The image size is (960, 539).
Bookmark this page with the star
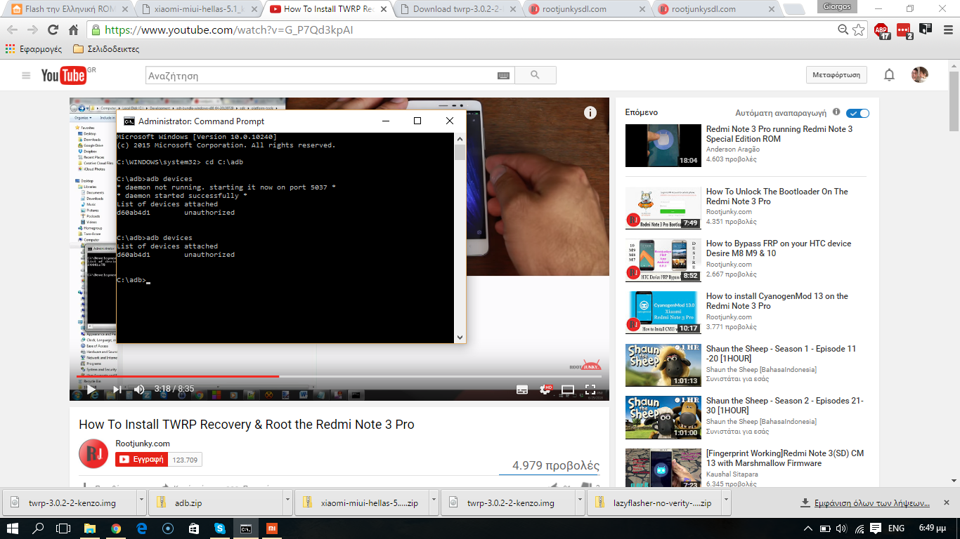click(x=858, y=30)
